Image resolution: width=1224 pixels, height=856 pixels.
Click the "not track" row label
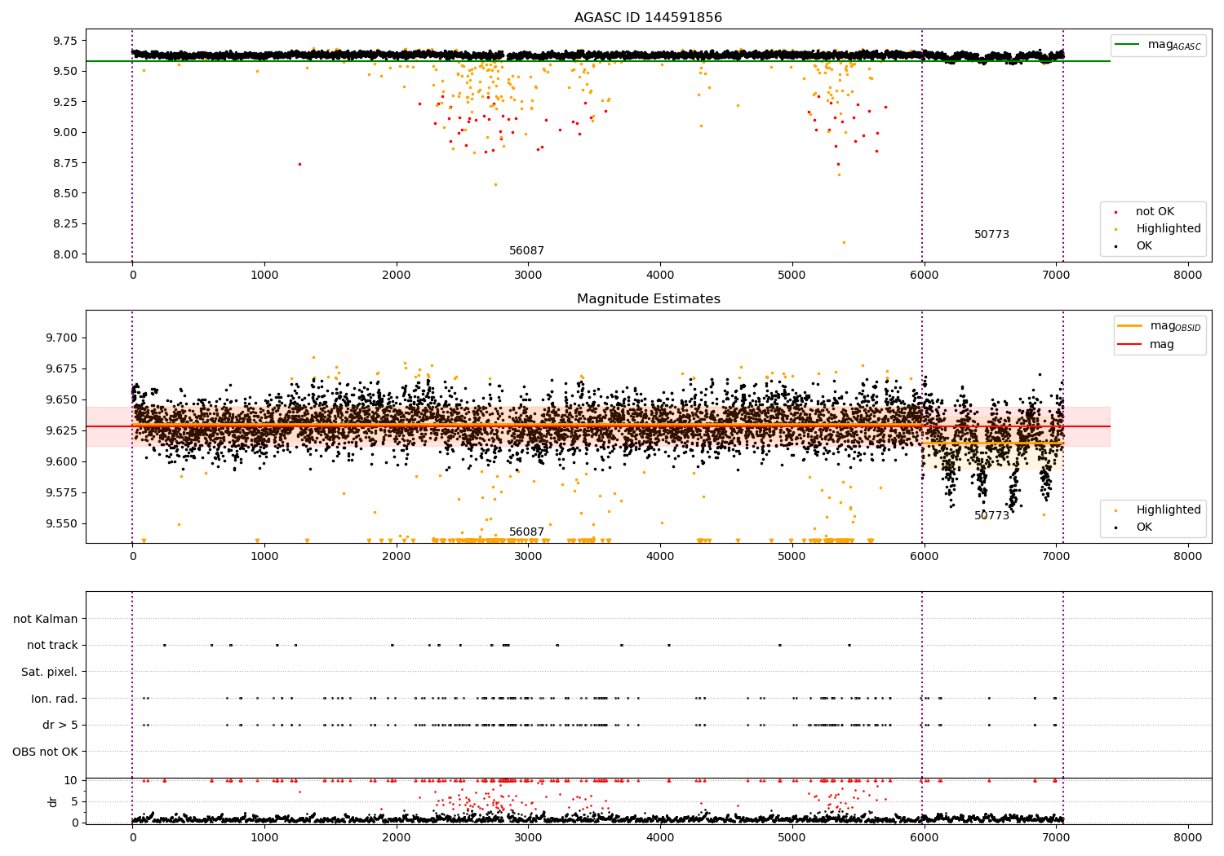click(52, 646)
